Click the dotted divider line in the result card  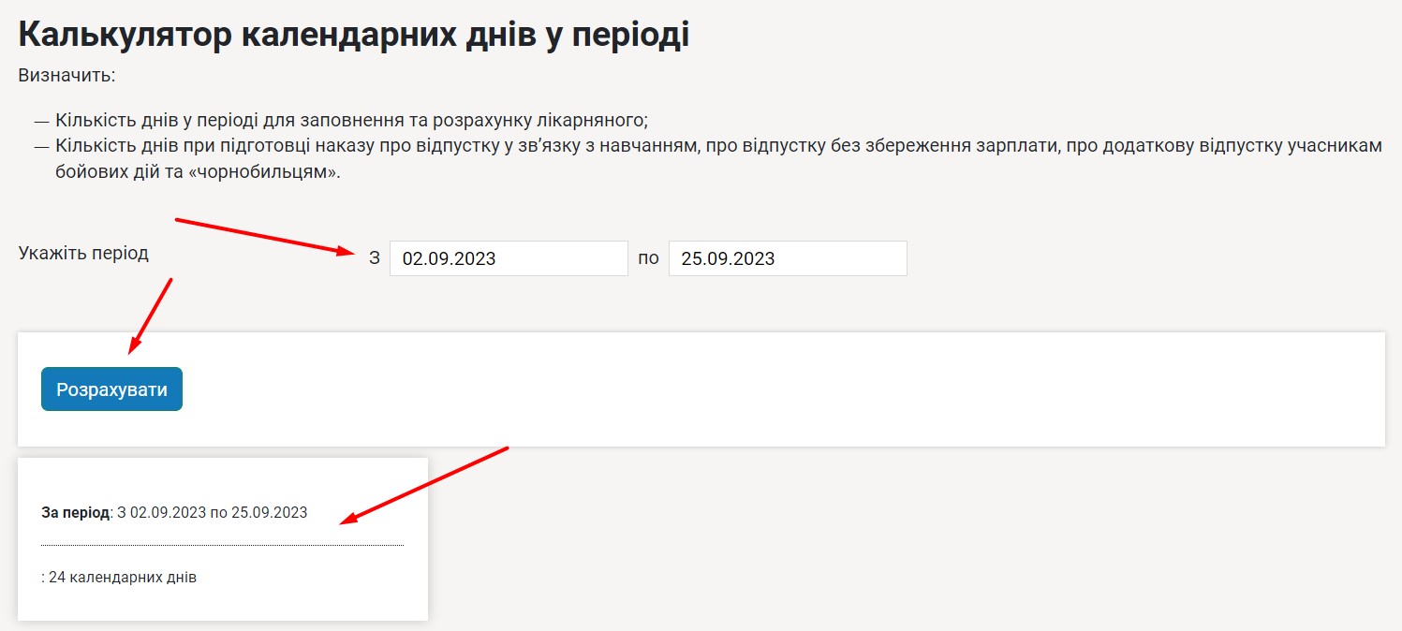[x=222, y=545]
